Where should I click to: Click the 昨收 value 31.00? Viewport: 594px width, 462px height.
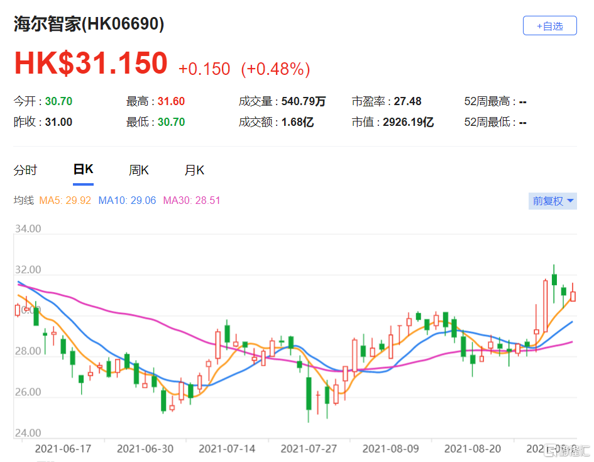point(58,122)
